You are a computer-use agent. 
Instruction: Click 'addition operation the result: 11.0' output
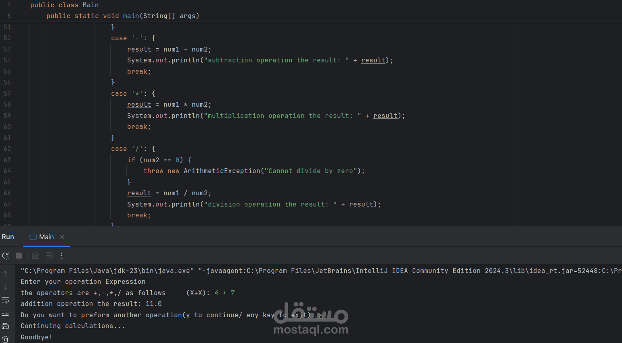pyautogui.click(x=91, y=304)
